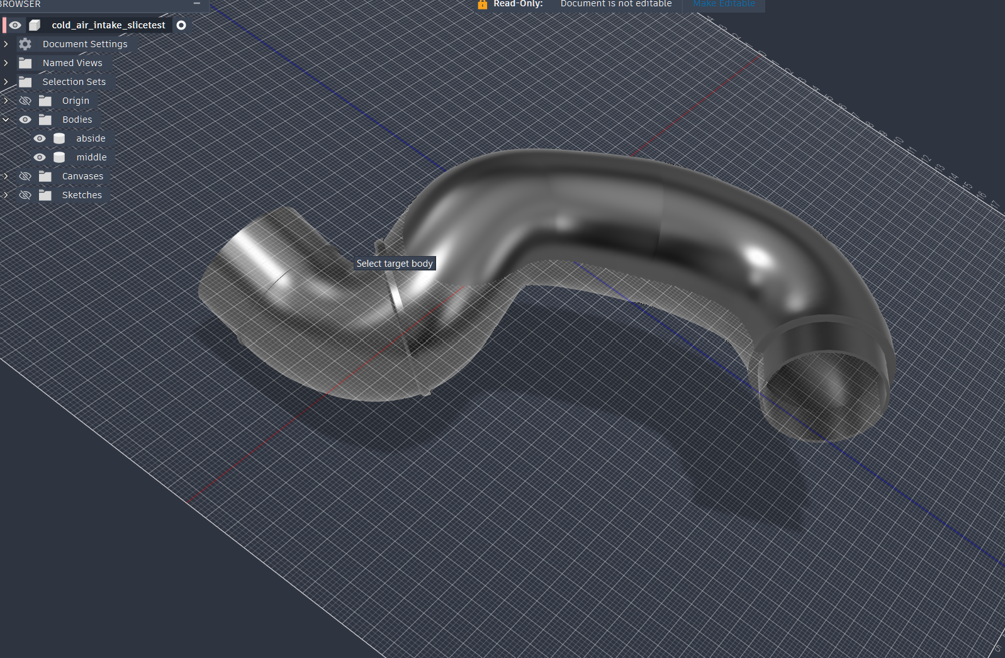Screen dimensions: 1005x658
Task: Activate the cold_air_intake_slicetest radio button
Action: [181, 25]
